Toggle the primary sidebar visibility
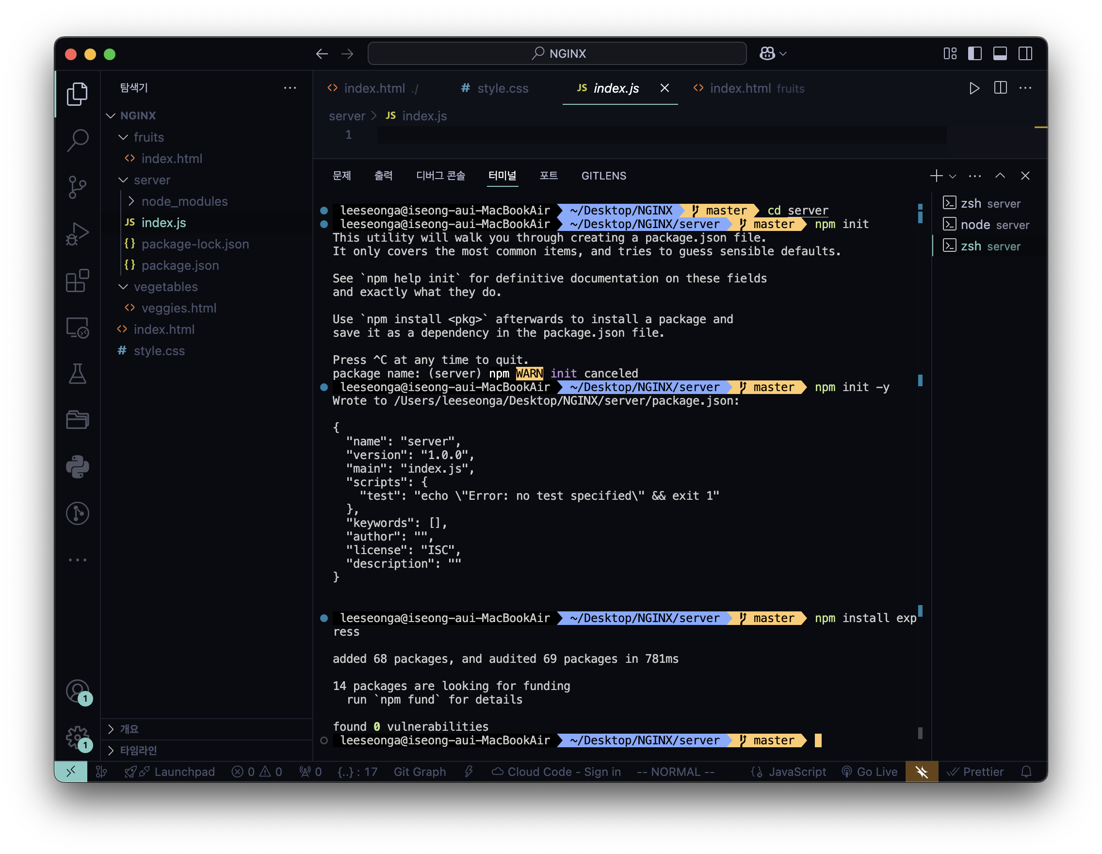Image resolution: width=1102 pixels, height=854 pixels. pos(974,53)
